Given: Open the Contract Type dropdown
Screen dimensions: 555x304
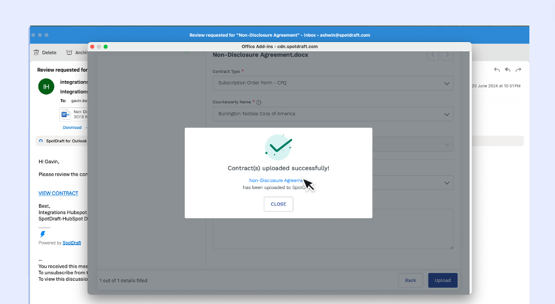Looking at the screenshot, I should tap(333, 83).
